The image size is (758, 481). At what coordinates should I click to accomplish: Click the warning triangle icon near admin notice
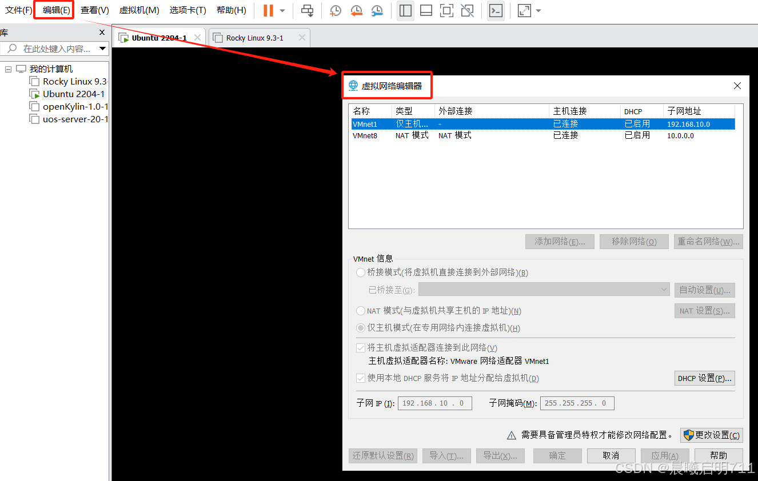click(x=512, y=436)
